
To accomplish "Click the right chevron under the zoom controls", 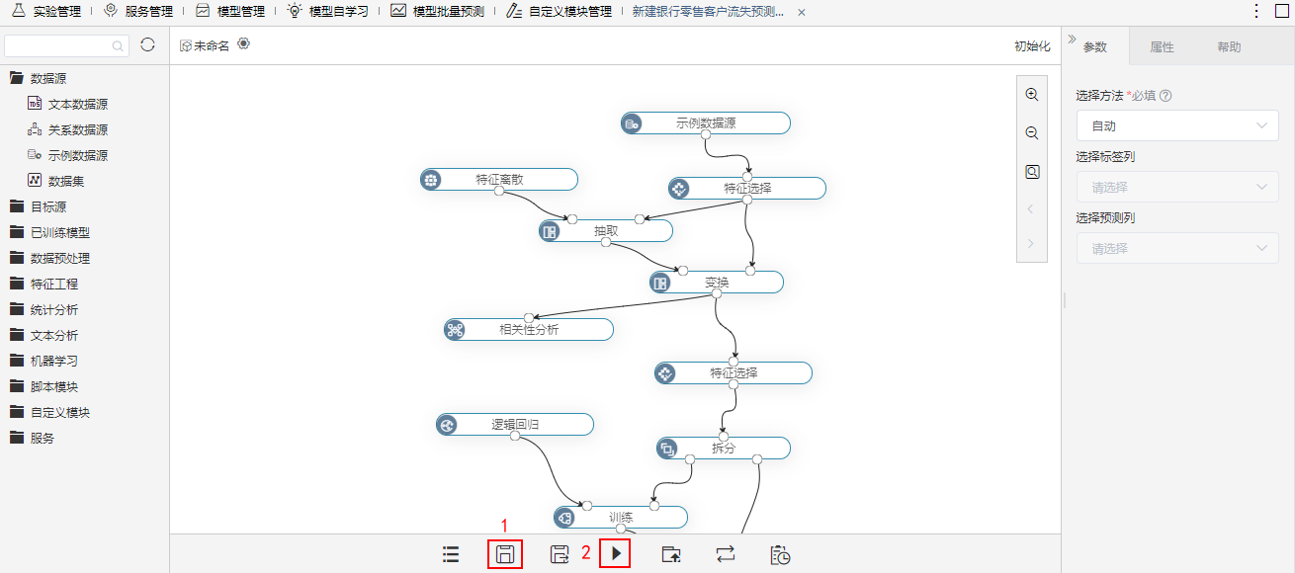I will [1032, 243].
